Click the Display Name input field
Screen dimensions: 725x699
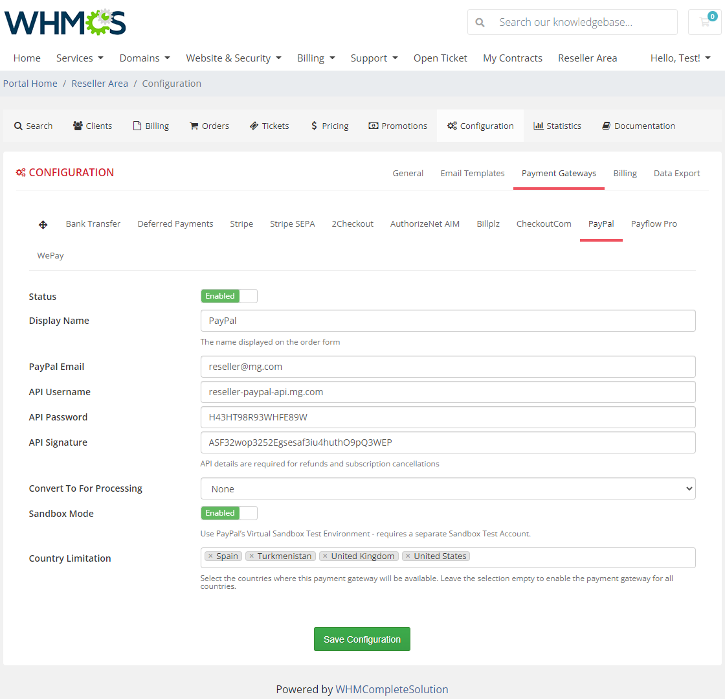(448, 321)
